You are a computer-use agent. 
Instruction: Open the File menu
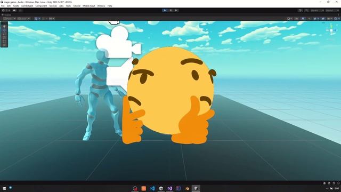3,6
